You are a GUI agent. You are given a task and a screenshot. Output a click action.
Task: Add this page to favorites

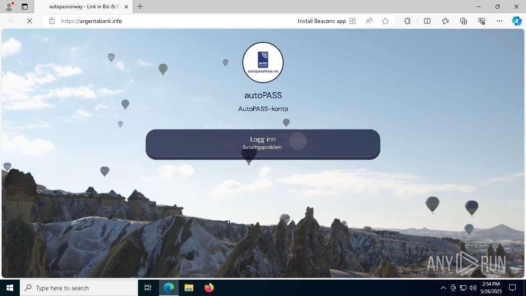pyautogui.click(x=385, y=21)
